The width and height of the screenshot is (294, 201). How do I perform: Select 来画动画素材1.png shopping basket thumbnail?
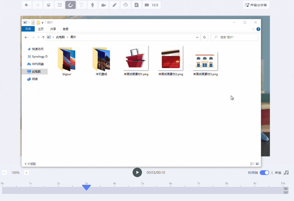(x=136, y=58)
